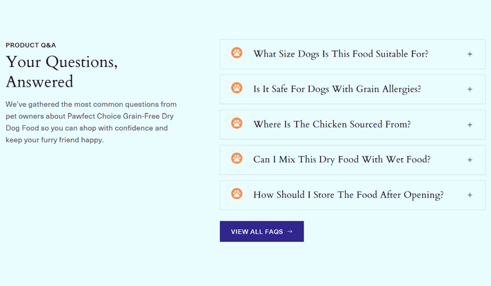Image resolution: width=491 pixels, height=286 pixels.
Task: Click the paw icon next to the wet food question
Action: pyautogui.click(x=236, y=158)
